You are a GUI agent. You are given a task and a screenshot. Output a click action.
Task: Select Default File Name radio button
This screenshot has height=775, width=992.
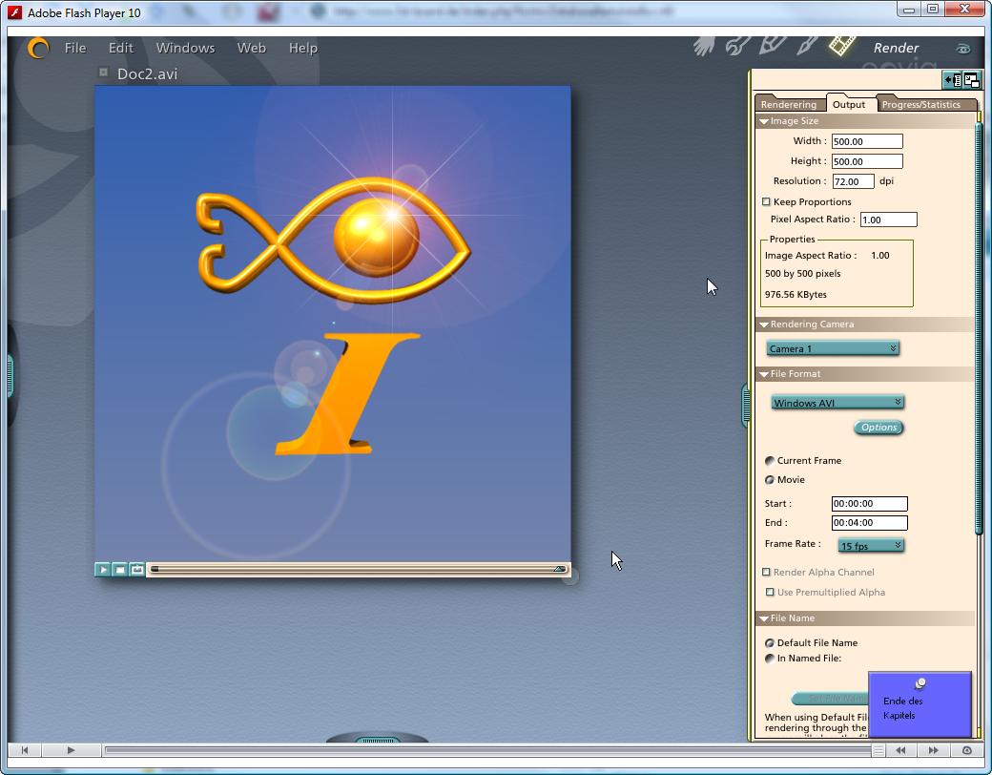[x=770, y=642]
